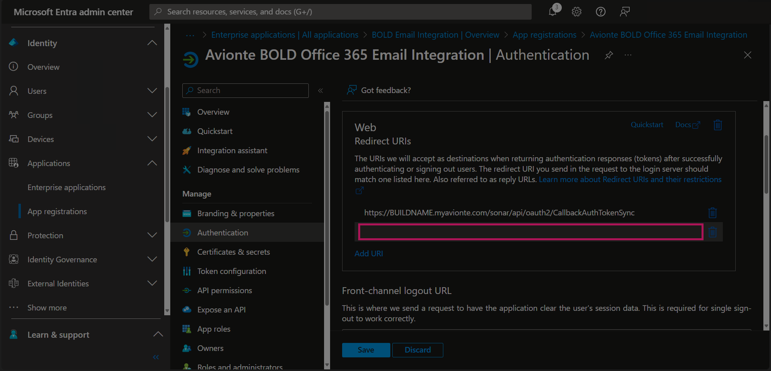The height and width of the screenshot is (371, 771).
Task: Open the notifications bell icon
Action: pyautogui.click(x=553, y=12)
